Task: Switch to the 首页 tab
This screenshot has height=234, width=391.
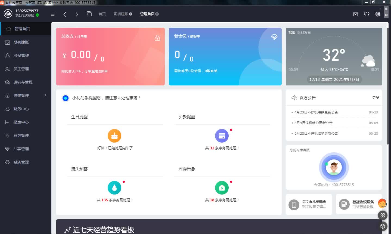Action: click(102, 14)
